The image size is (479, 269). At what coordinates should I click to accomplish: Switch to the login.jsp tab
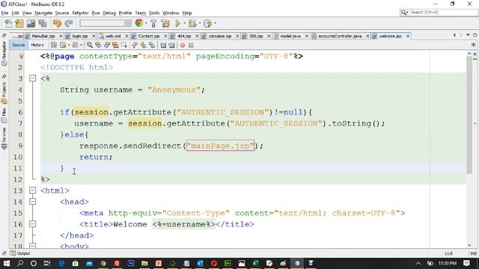tap(80, 36)
